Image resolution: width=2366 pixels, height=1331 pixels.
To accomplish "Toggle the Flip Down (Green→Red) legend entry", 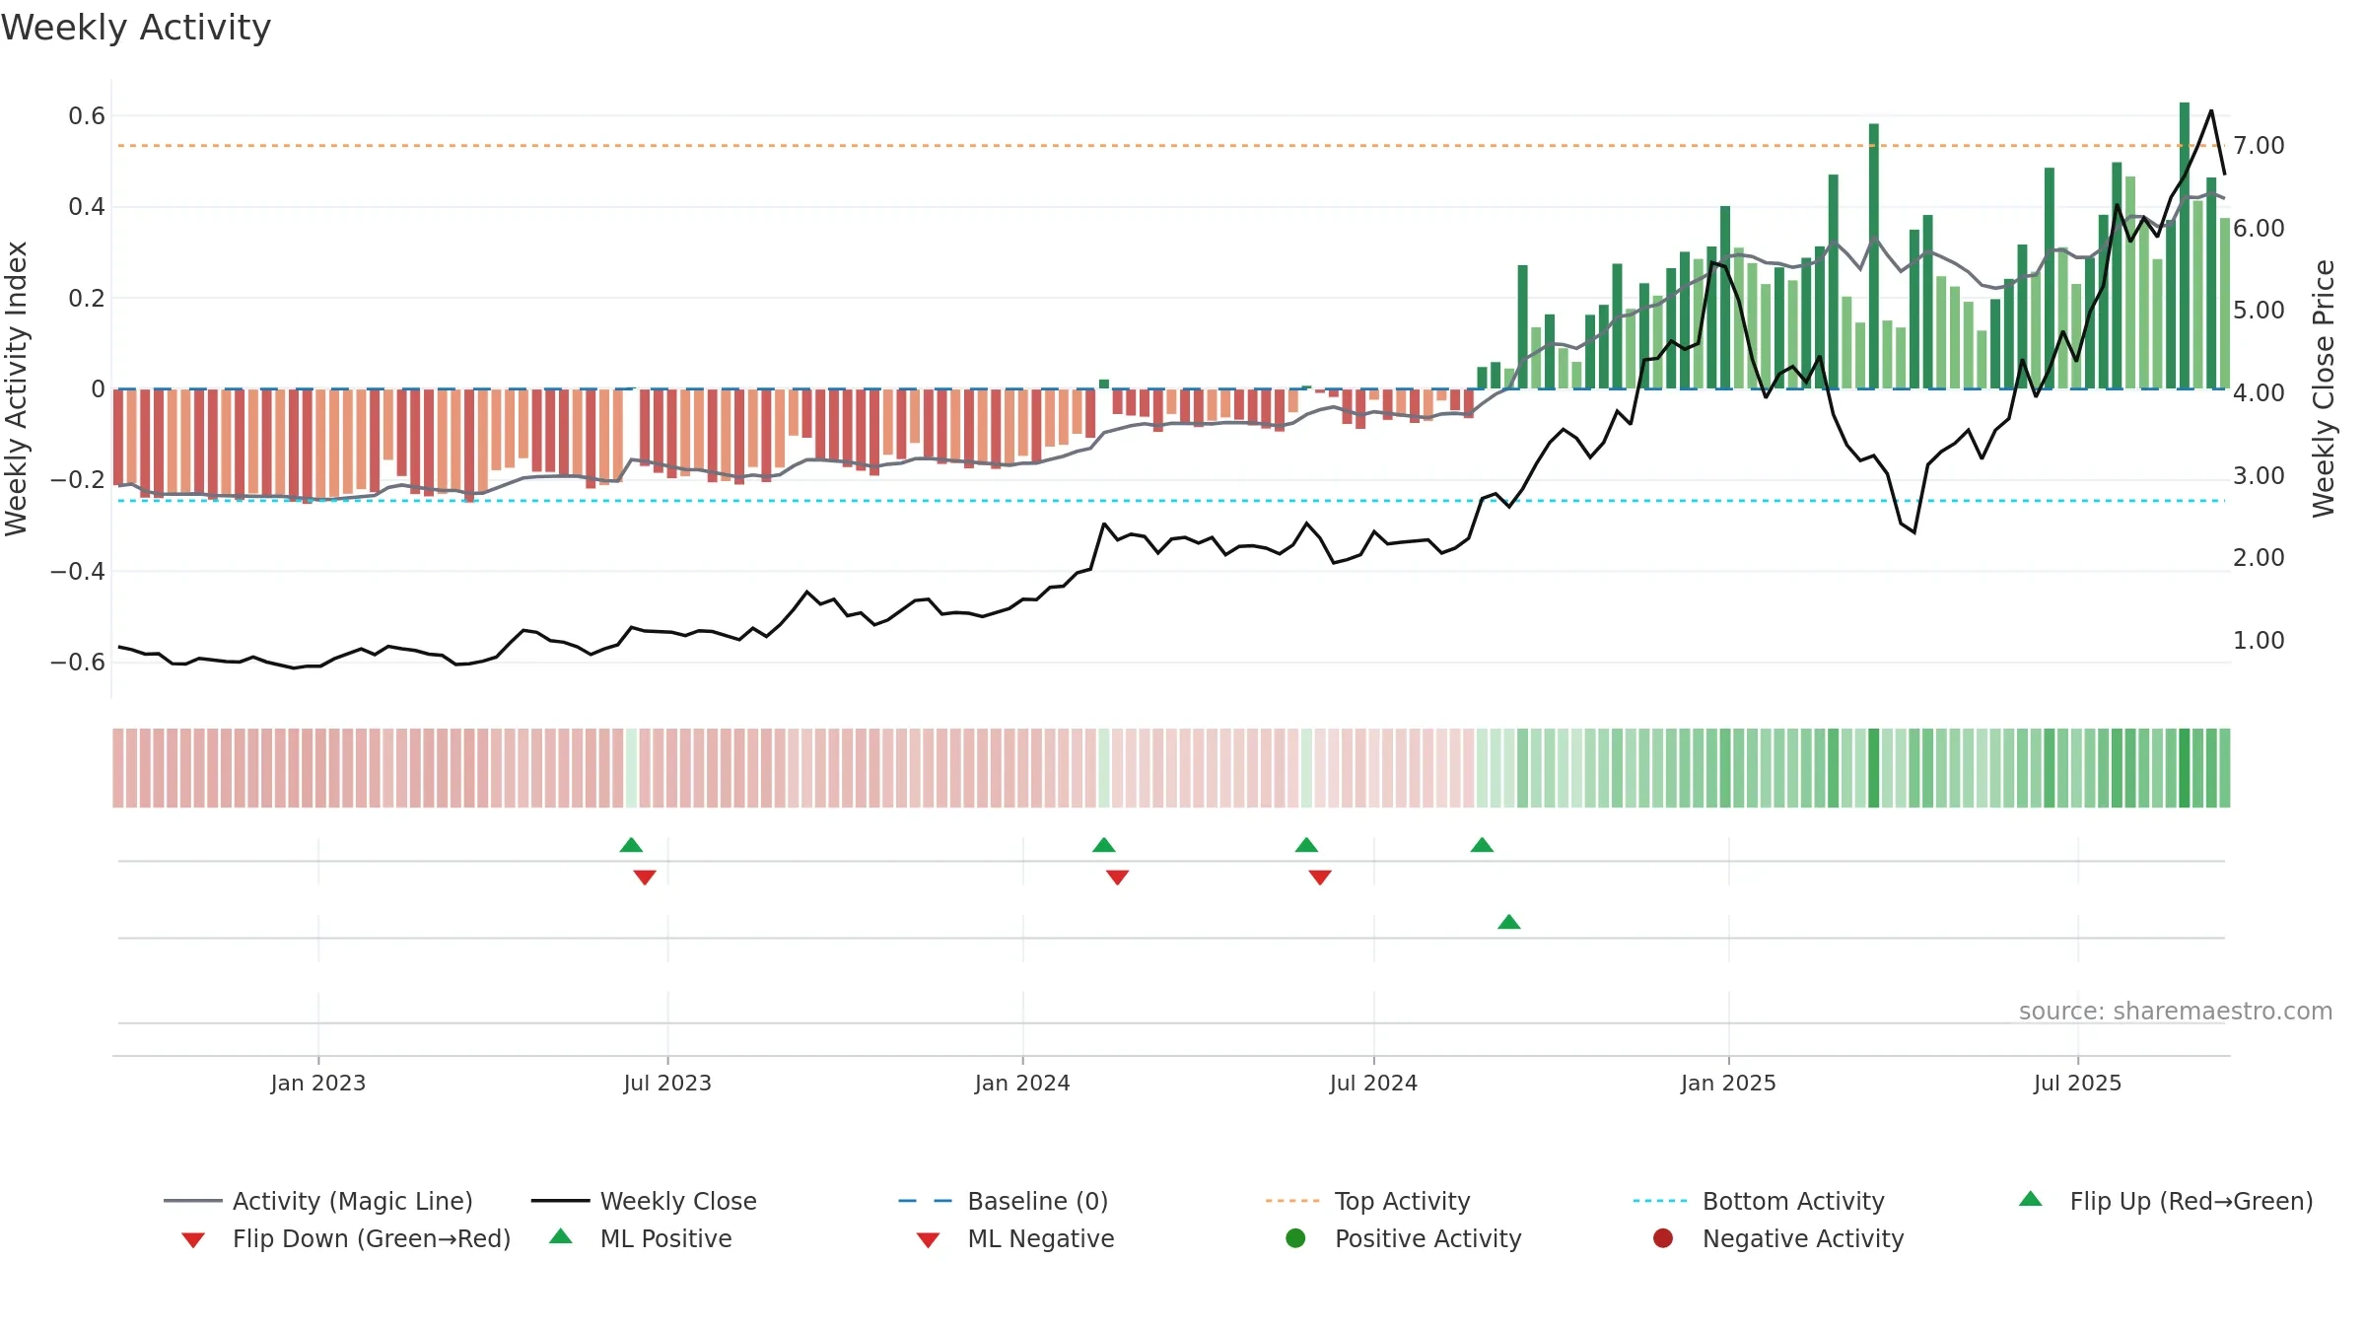I will tap(345, 1238).
